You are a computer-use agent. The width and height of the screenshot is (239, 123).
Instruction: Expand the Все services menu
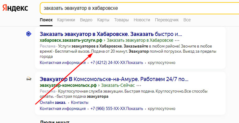point(187,20)
